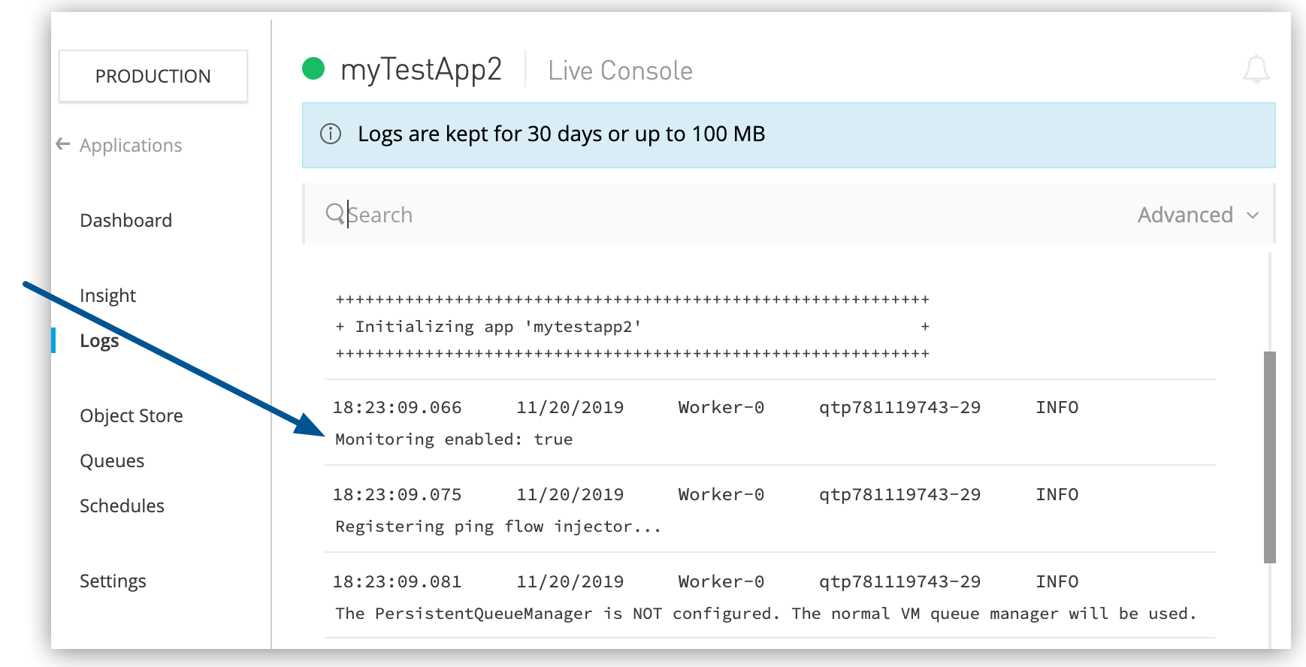Open Settings in the sidebar
The height and width of the screenshot is (667, 1306).
tap(113, 581)
